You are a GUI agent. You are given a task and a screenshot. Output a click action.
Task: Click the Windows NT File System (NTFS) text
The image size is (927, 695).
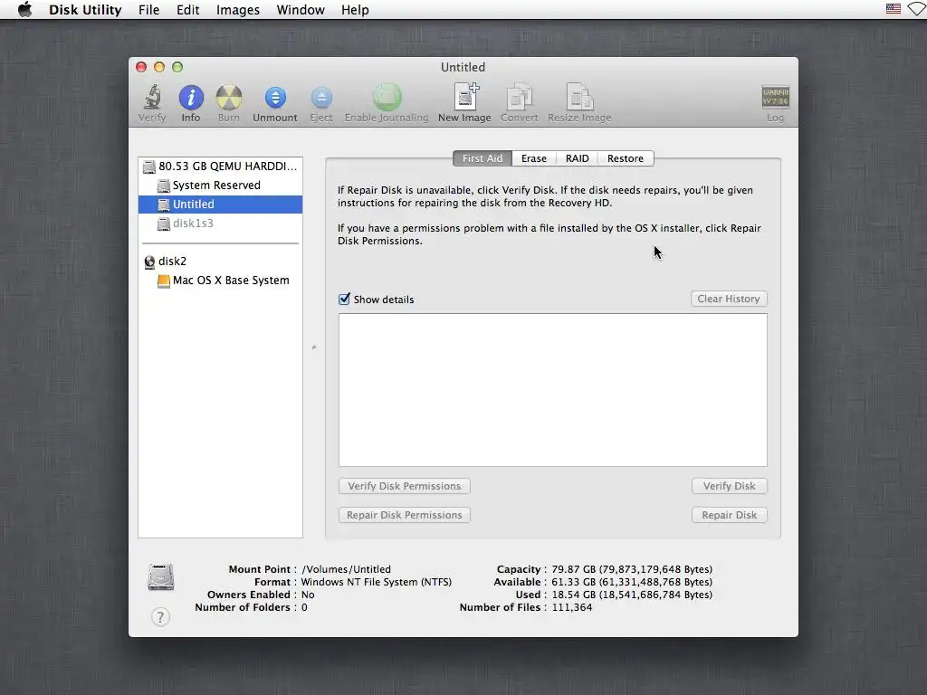tap(377, 582)
